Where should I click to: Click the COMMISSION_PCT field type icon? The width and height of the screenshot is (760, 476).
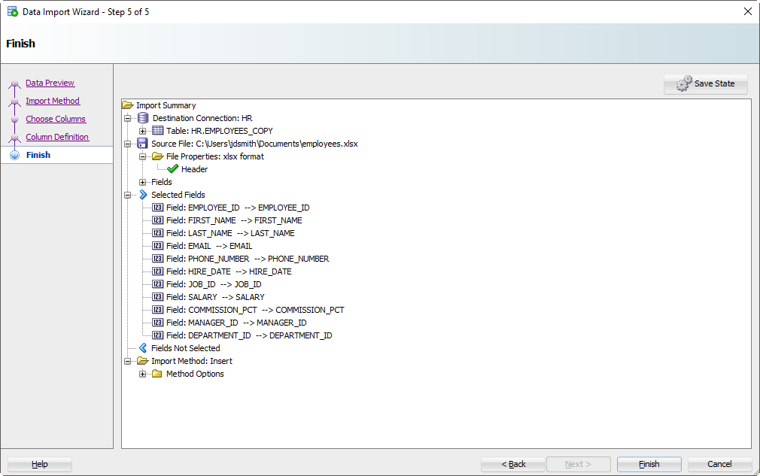[x=157, y=310]
